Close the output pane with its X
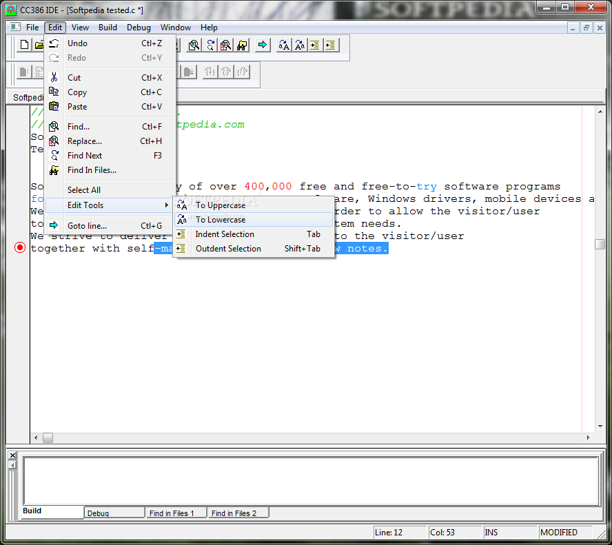This screenshot has width=612, height=545. tap(12, 455)
